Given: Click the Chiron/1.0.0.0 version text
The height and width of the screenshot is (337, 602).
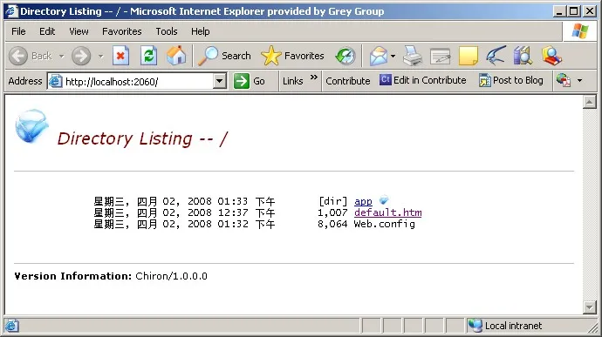Looking at the screenshot, I should click(x=171, y=276).
